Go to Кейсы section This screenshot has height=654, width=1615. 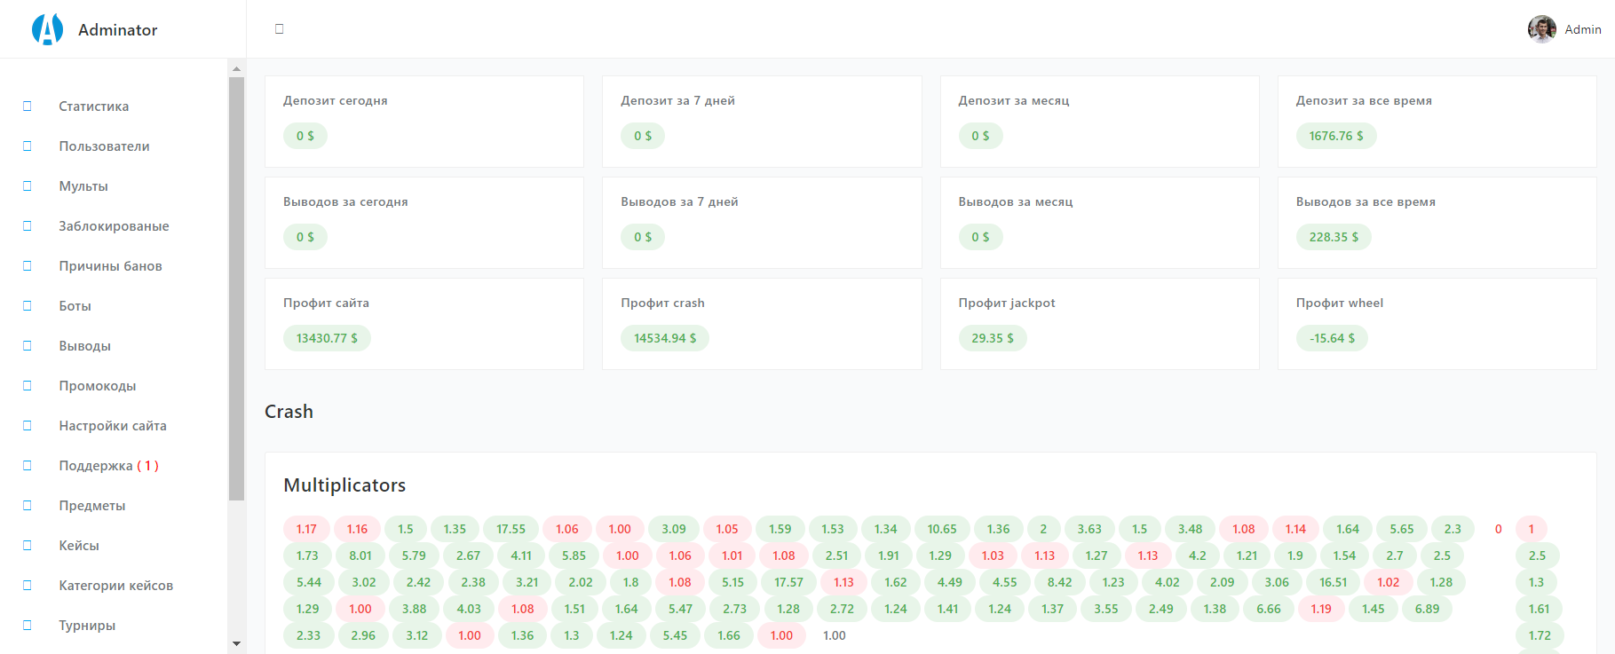(x=79, y=546)
